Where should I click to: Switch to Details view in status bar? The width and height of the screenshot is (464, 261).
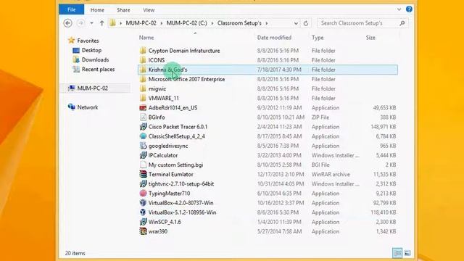click(397, 253)
